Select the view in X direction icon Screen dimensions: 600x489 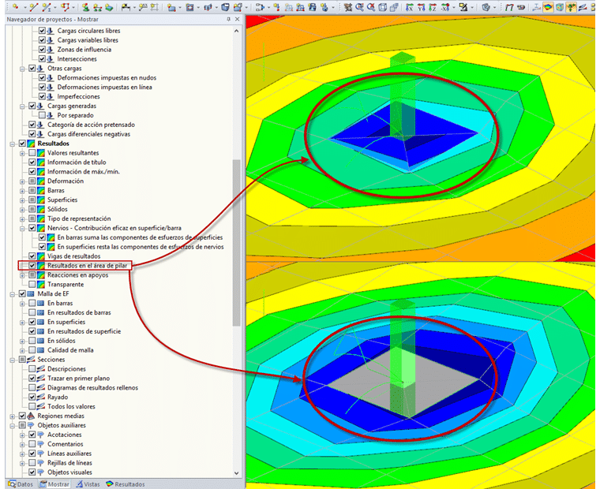tap(410, 7)
